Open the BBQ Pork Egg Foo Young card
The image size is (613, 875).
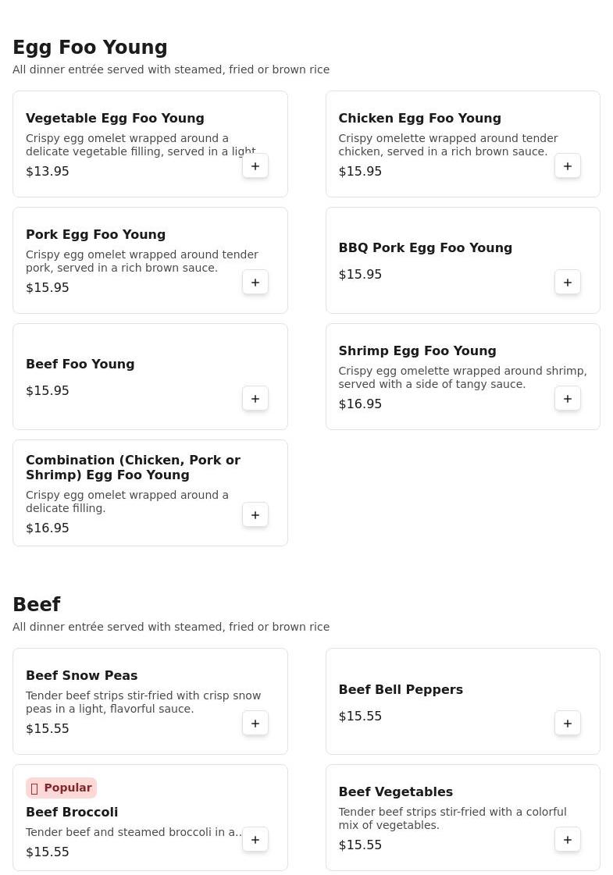463,261
